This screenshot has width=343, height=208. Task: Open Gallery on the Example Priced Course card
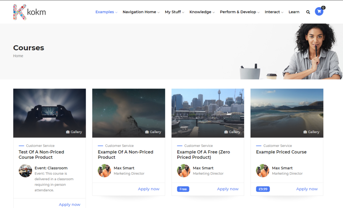click(311, 132)
